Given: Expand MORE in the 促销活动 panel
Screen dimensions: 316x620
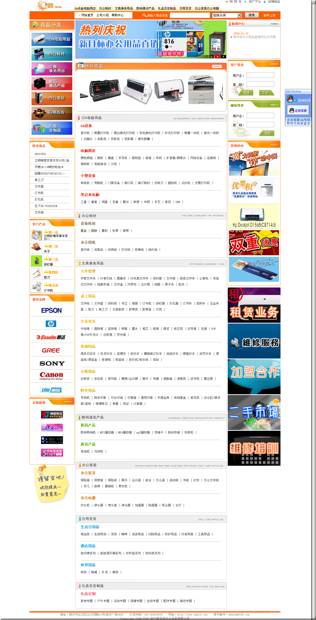Looking at the screenshot, I should click(274, 145).
